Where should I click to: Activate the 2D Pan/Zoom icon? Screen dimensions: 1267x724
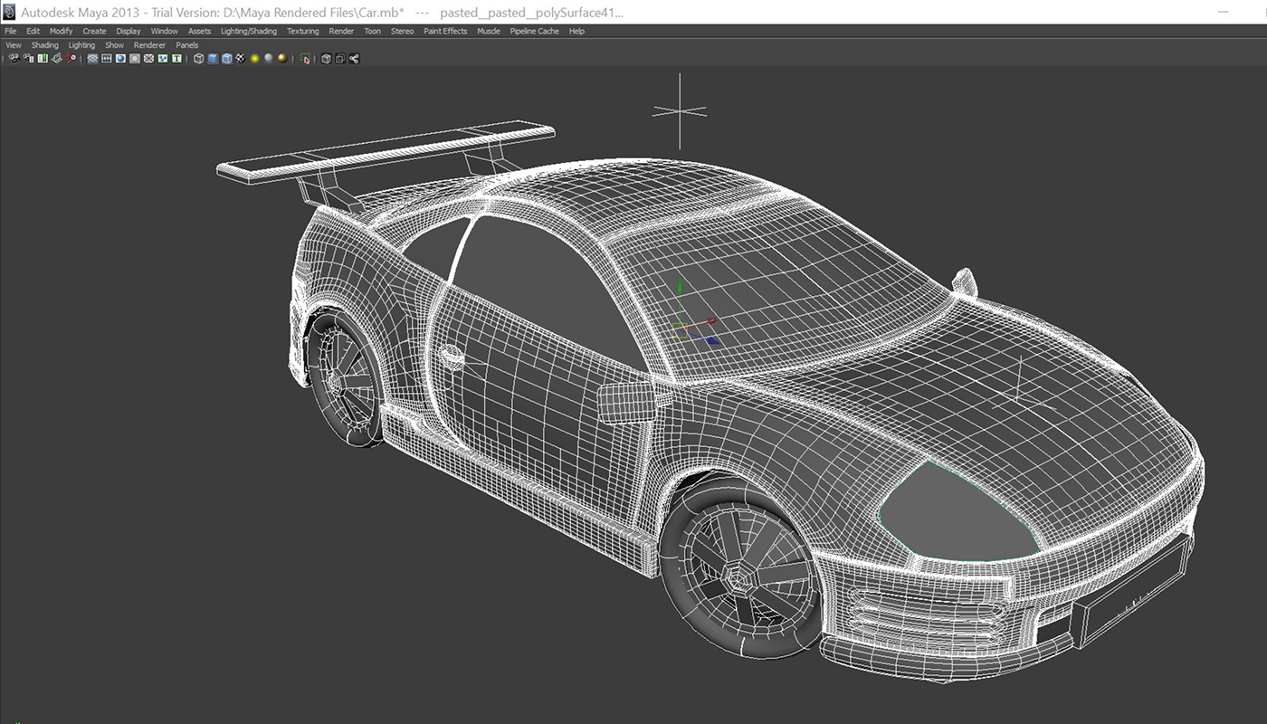pyautogui.click(x=71, y=59)
